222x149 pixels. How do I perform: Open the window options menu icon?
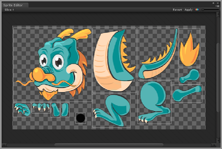(x=217, y=6)
